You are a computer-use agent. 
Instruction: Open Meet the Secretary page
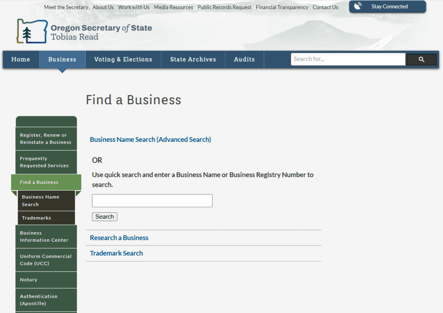[x=66, y=7]
